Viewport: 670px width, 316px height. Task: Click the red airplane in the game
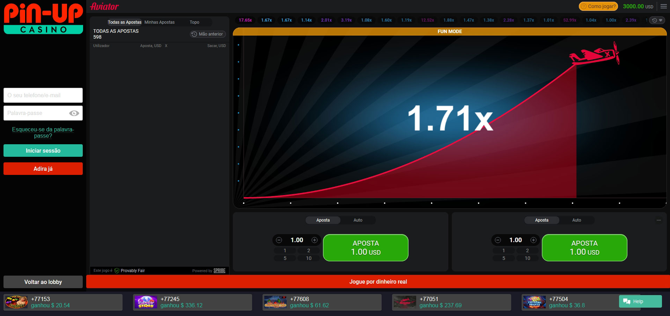point(594,54)
